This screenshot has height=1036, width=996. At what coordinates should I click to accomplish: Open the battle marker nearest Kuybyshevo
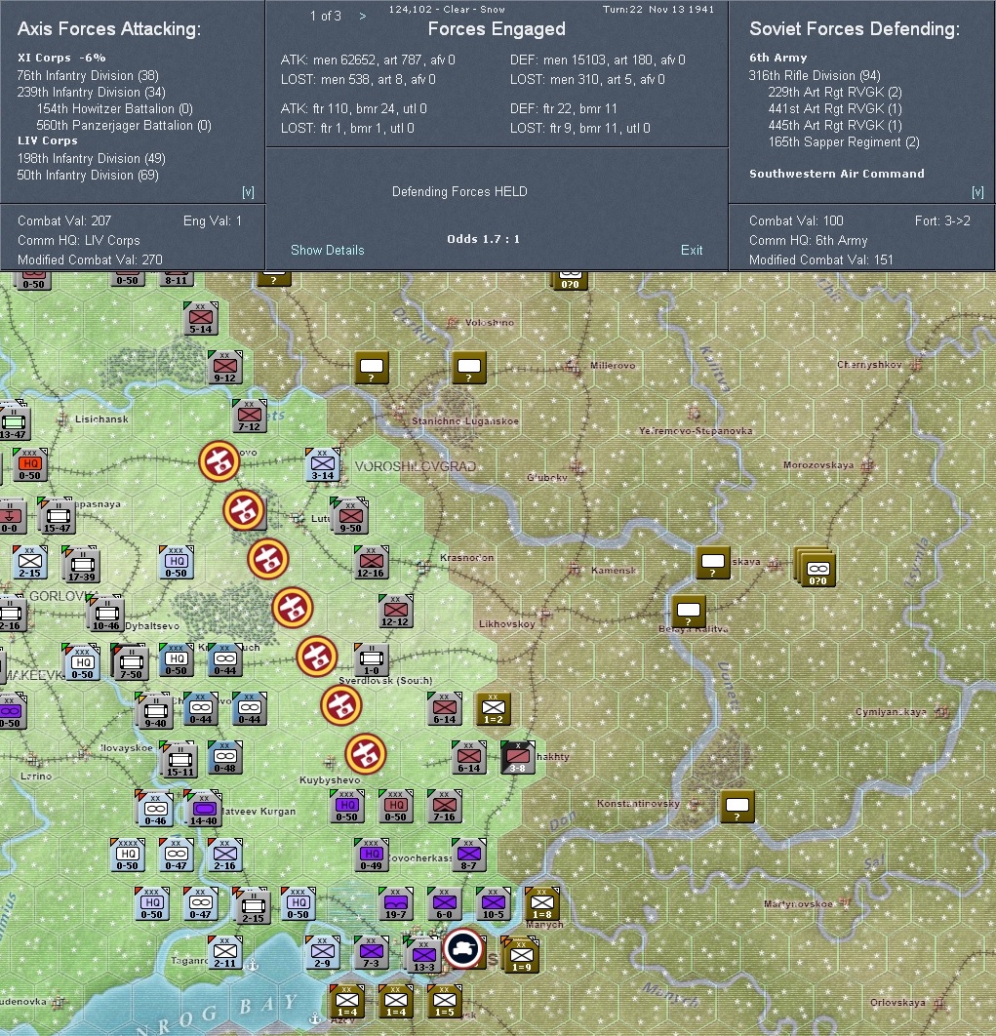pos(366,754)
